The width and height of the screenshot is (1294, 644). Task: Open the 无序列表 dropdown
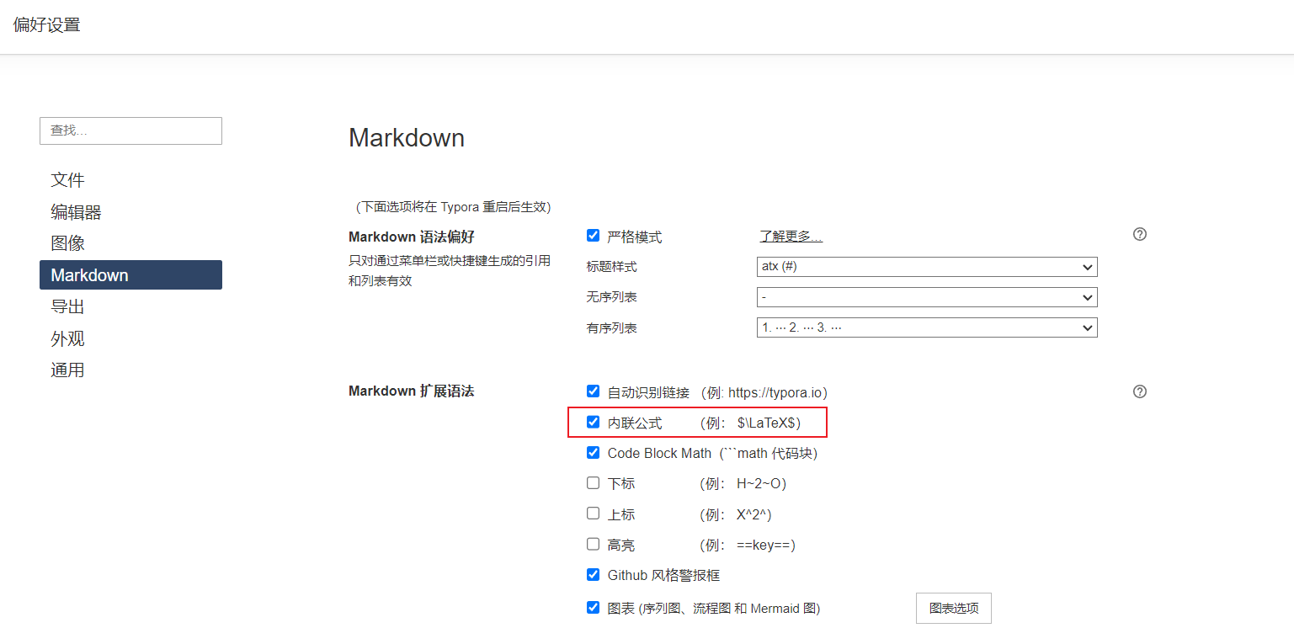927,297
